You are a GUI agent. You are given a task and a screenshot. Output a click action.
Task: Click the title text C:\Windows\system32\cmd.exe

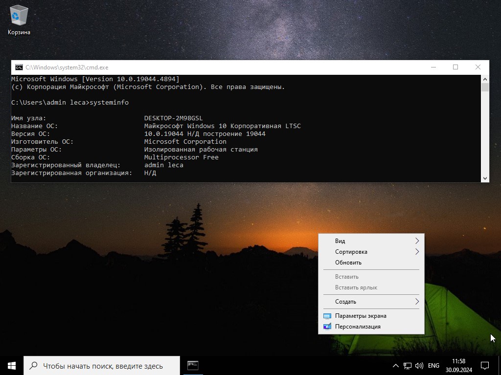tap(67, 67)
